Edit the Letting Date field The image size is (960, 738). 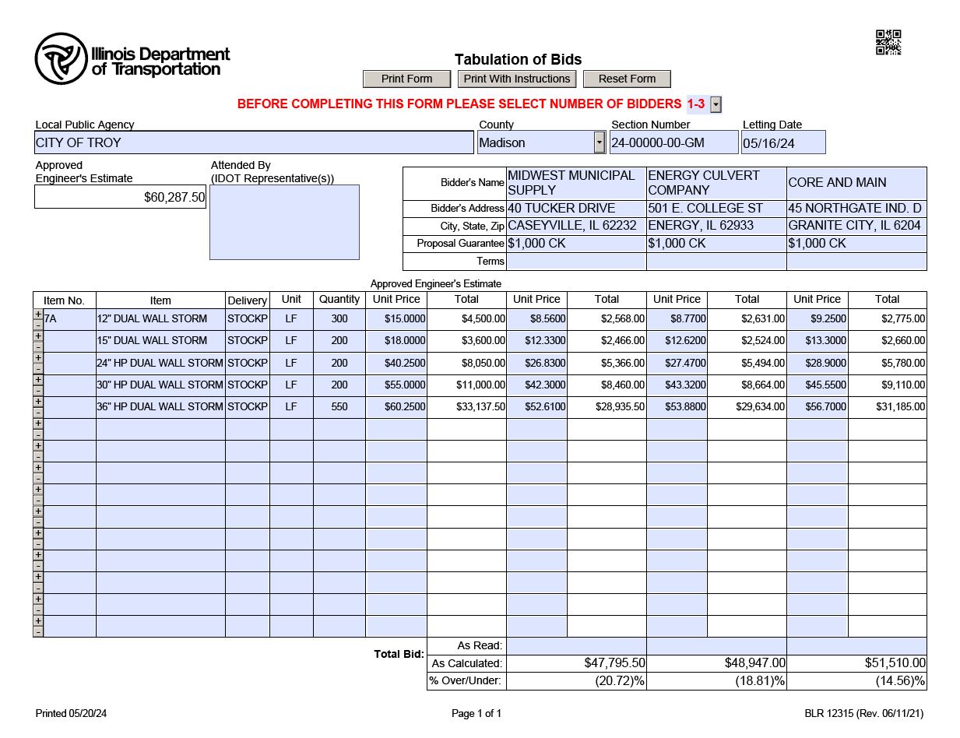point(782,142)
